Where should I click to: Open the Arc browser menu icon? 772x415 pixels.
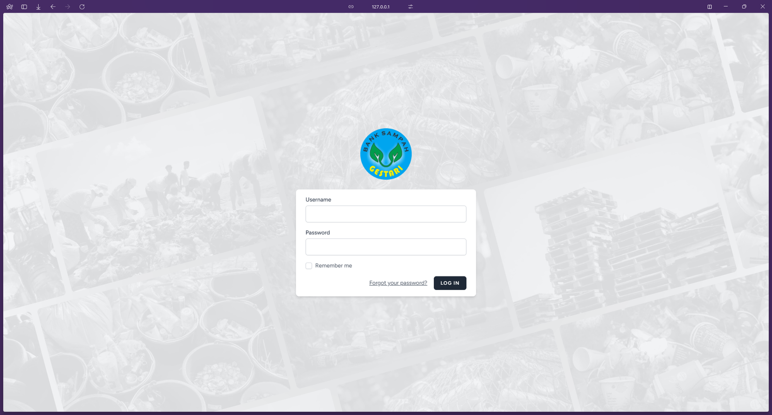pyautogui.click(x=10, y=7)
